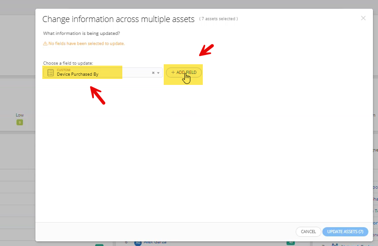Open the field dropdown arrow
Viewport: 378px width, 246px height.
point(158,73)
